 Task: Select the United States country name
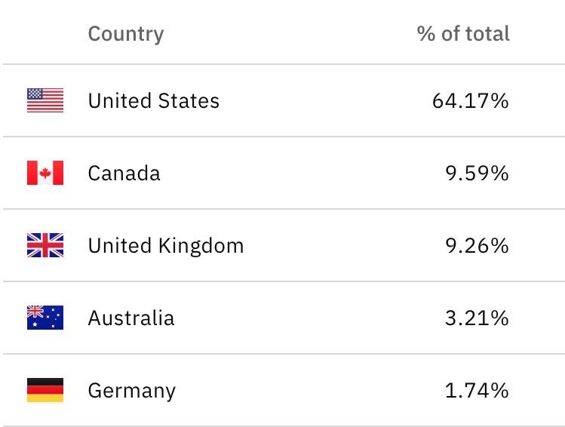tap(153, 100)
